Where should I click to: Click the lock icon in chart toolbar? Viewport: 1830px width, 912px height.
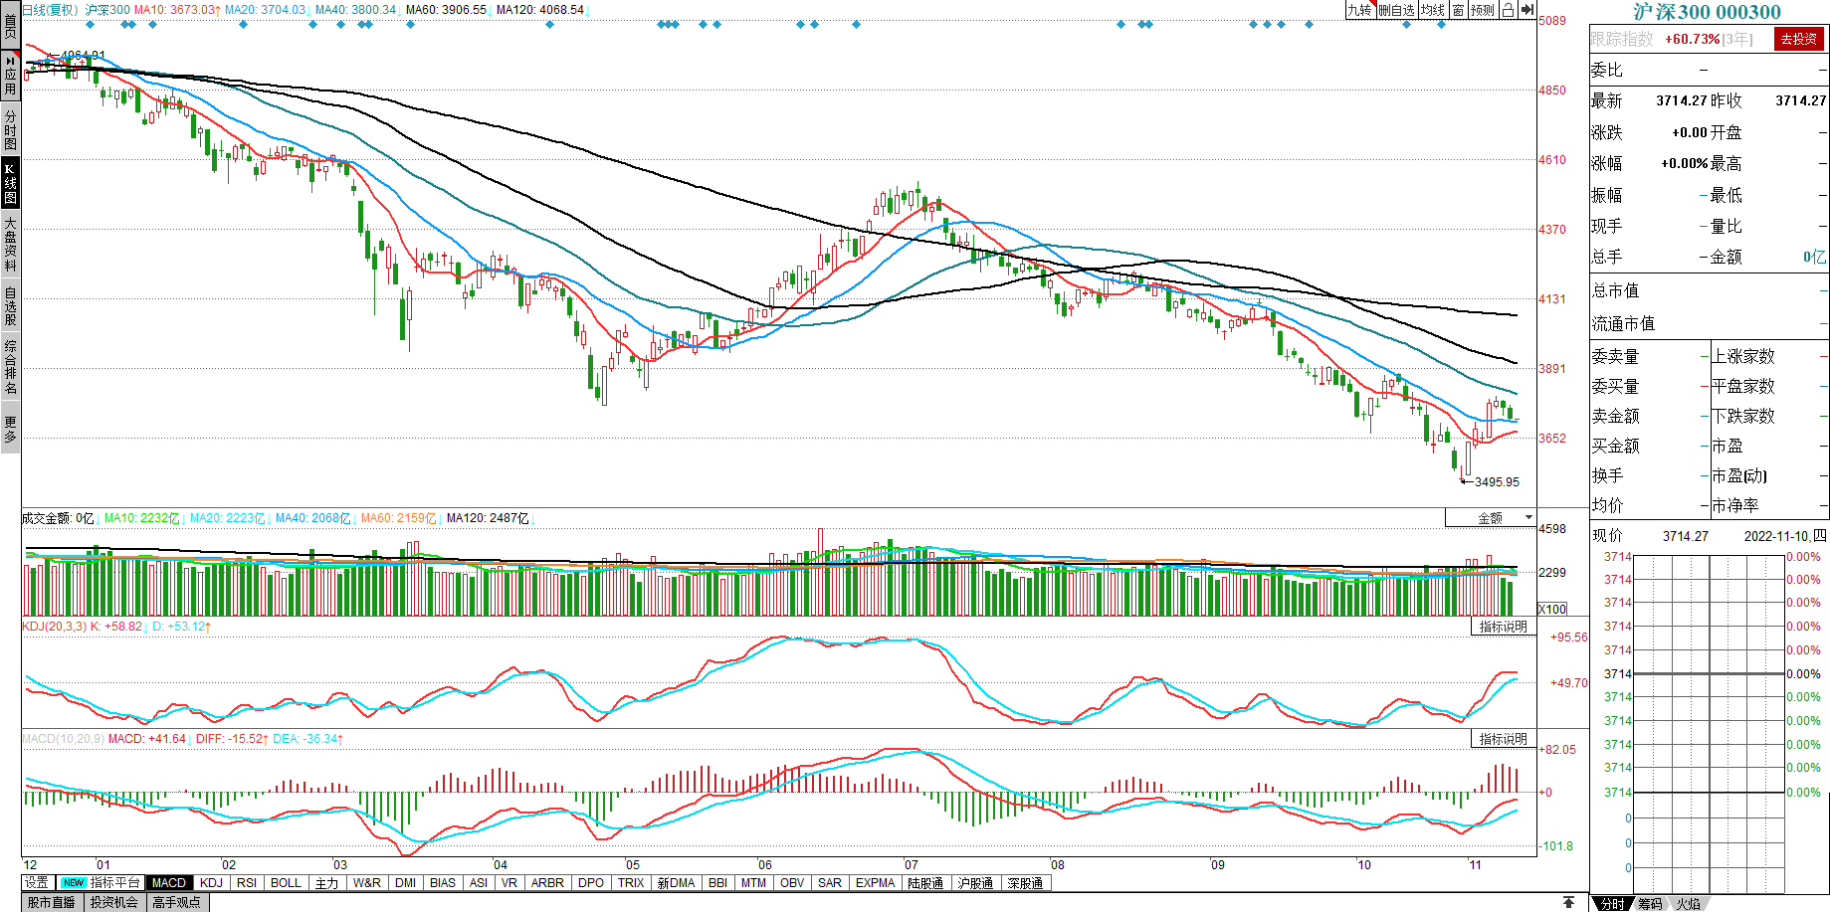click(x=1508, y=10)
